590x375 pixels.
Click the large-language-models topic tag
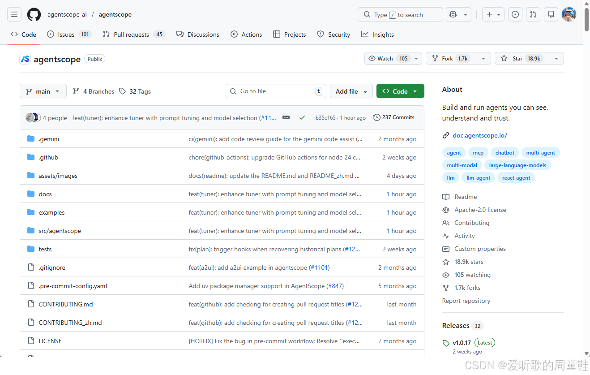pyautogui.click(x=517, y=165)
